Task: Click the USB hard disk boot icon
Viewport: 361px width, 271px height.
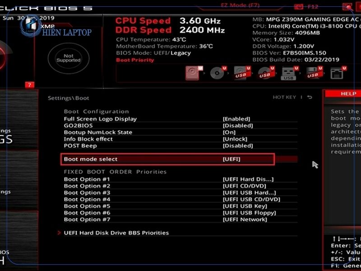Action: click(242, 73)
